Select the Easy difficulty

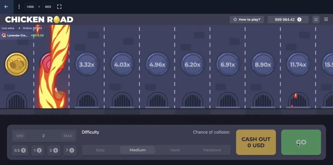pyautogui.click(x=100, y=150)
